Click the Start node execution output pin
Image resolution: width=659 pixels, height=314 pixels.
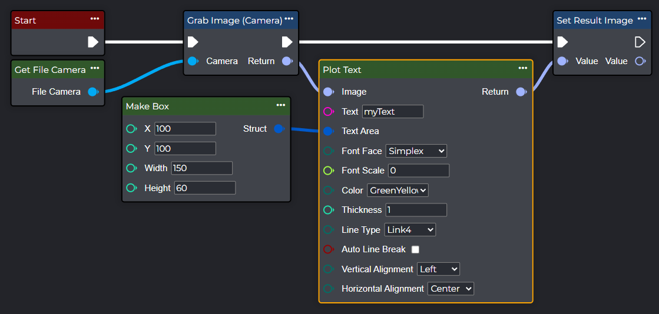pyautogui.click(x=93, y=42)
